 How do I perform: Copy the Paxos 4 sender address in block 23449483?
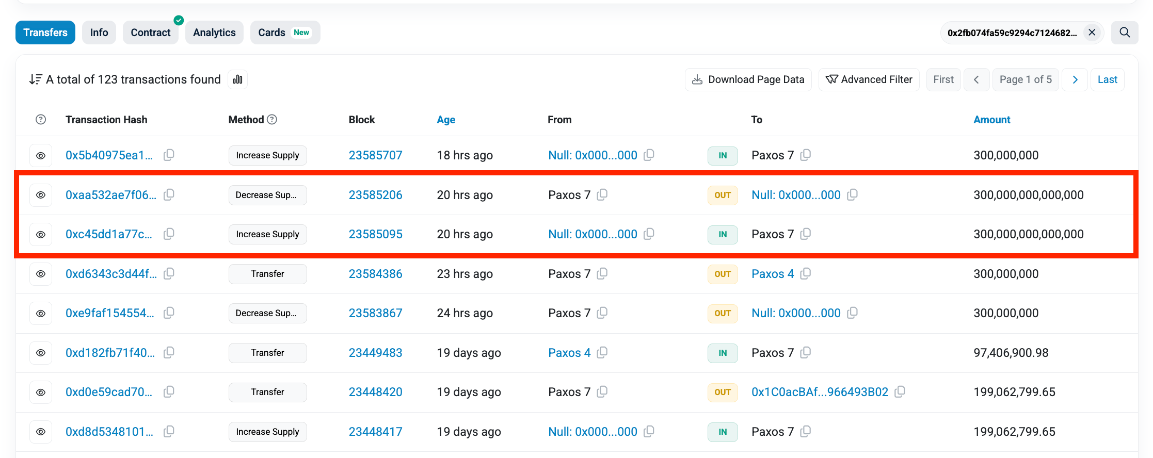[602, 353]
